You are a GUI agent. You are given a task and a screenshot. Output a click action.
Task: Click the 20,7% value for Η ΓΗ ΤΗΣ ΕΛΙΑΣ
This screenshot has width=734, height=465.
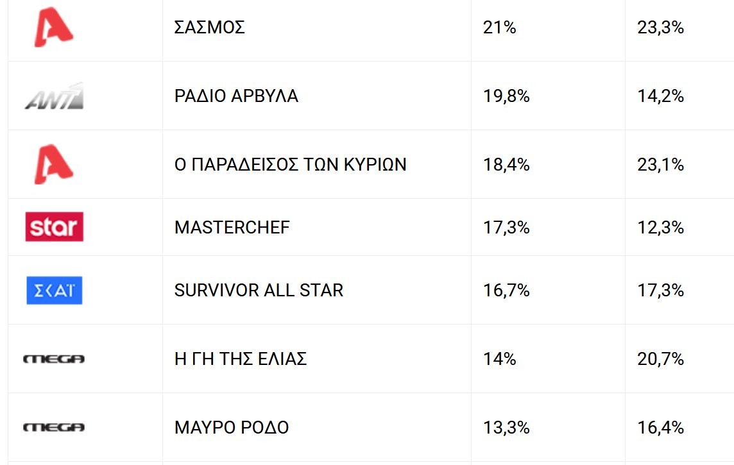tap(660, 359)
